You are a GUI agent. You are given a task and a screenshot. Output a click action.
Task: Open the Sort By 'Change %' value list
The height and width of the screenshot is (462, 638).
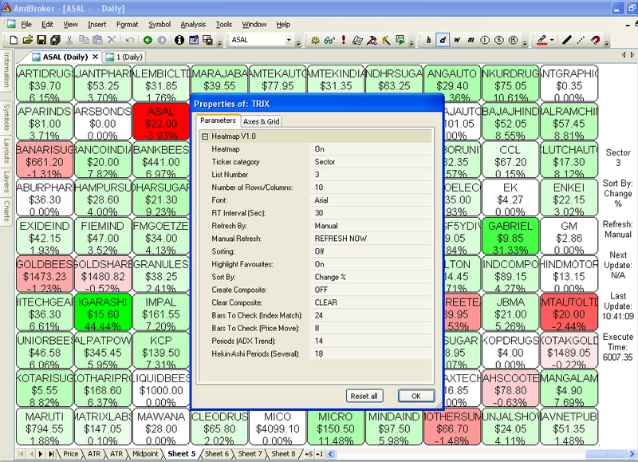click(370, 277)
